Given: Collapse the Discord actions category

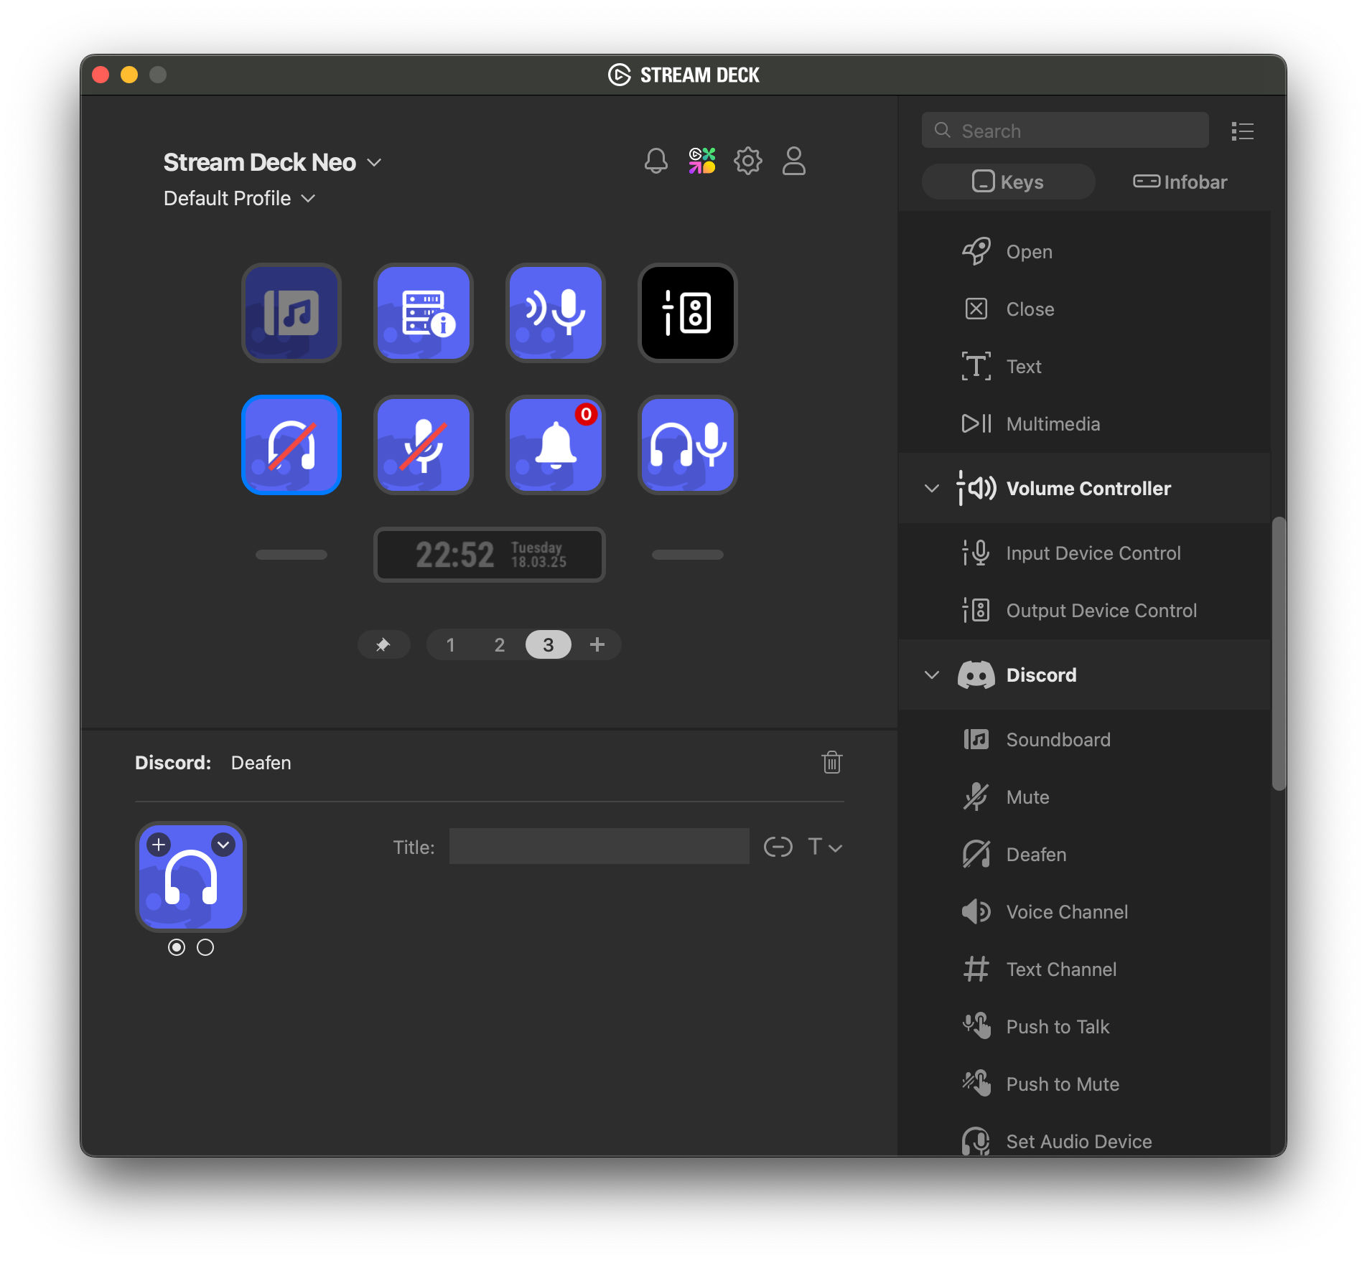Looking at the screenshot, I should click(931, 675).
